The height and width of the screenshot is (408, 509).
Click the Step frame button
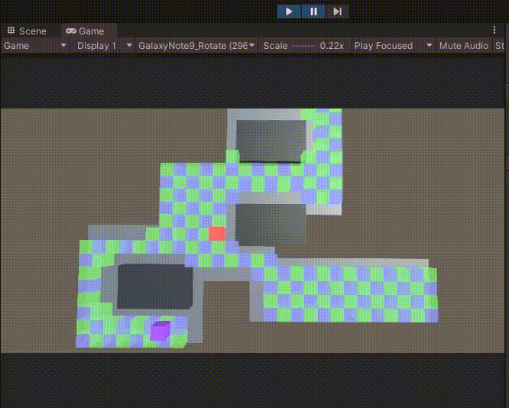[338, 11]
